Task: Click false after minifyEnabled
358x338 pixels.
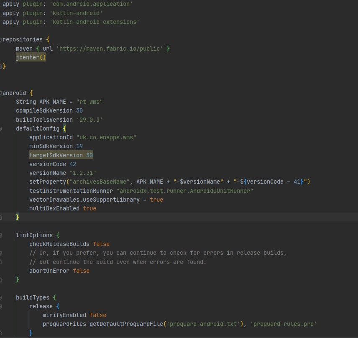Action: point(98,315)
